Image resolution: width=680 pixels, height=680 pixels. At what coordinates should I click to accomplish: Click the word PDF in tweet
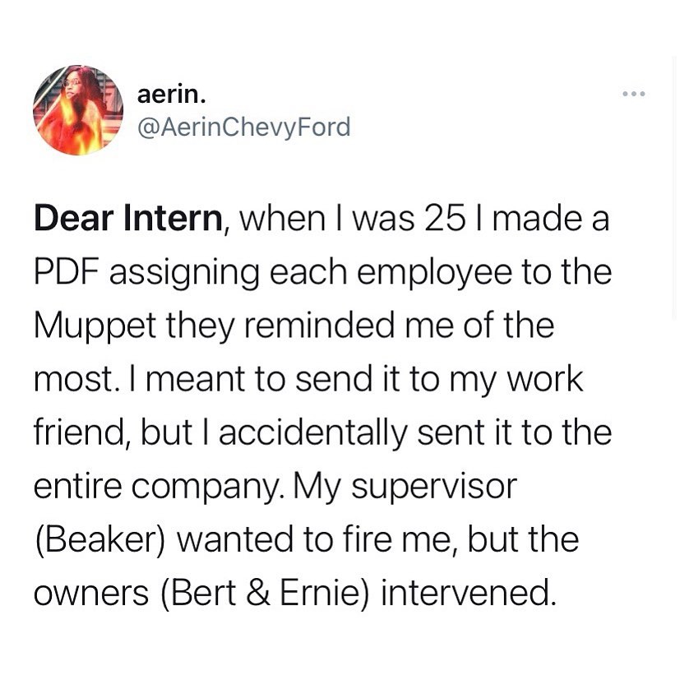(x=67, y=272)
